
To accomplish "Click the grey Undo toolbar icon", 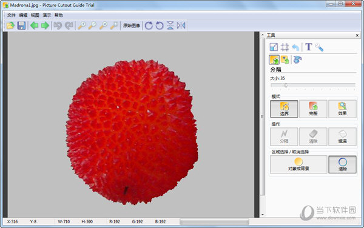I will (x=58, y=25).
